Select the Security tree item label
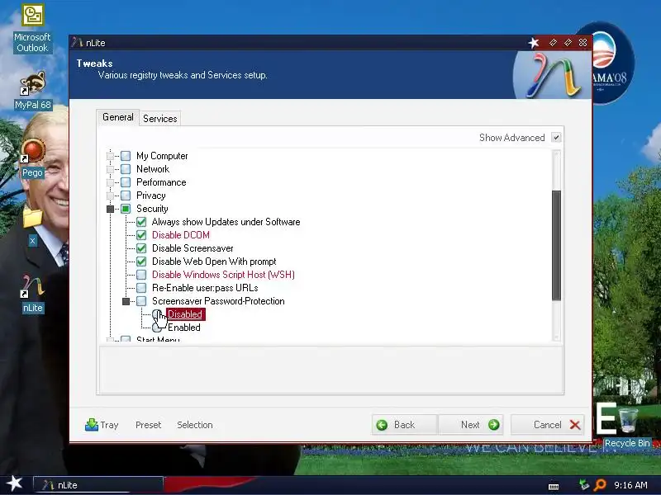The width and height of the screenshot is (661, 495). [152, 209]
